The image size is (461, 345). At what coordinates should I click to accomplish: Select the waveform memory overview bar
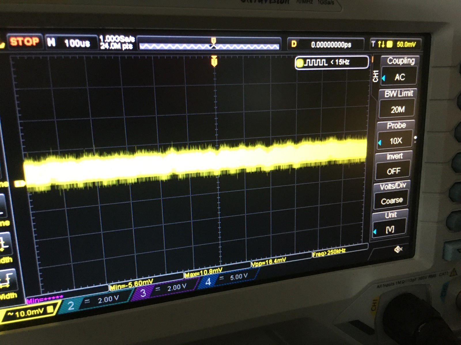[209, 44]
